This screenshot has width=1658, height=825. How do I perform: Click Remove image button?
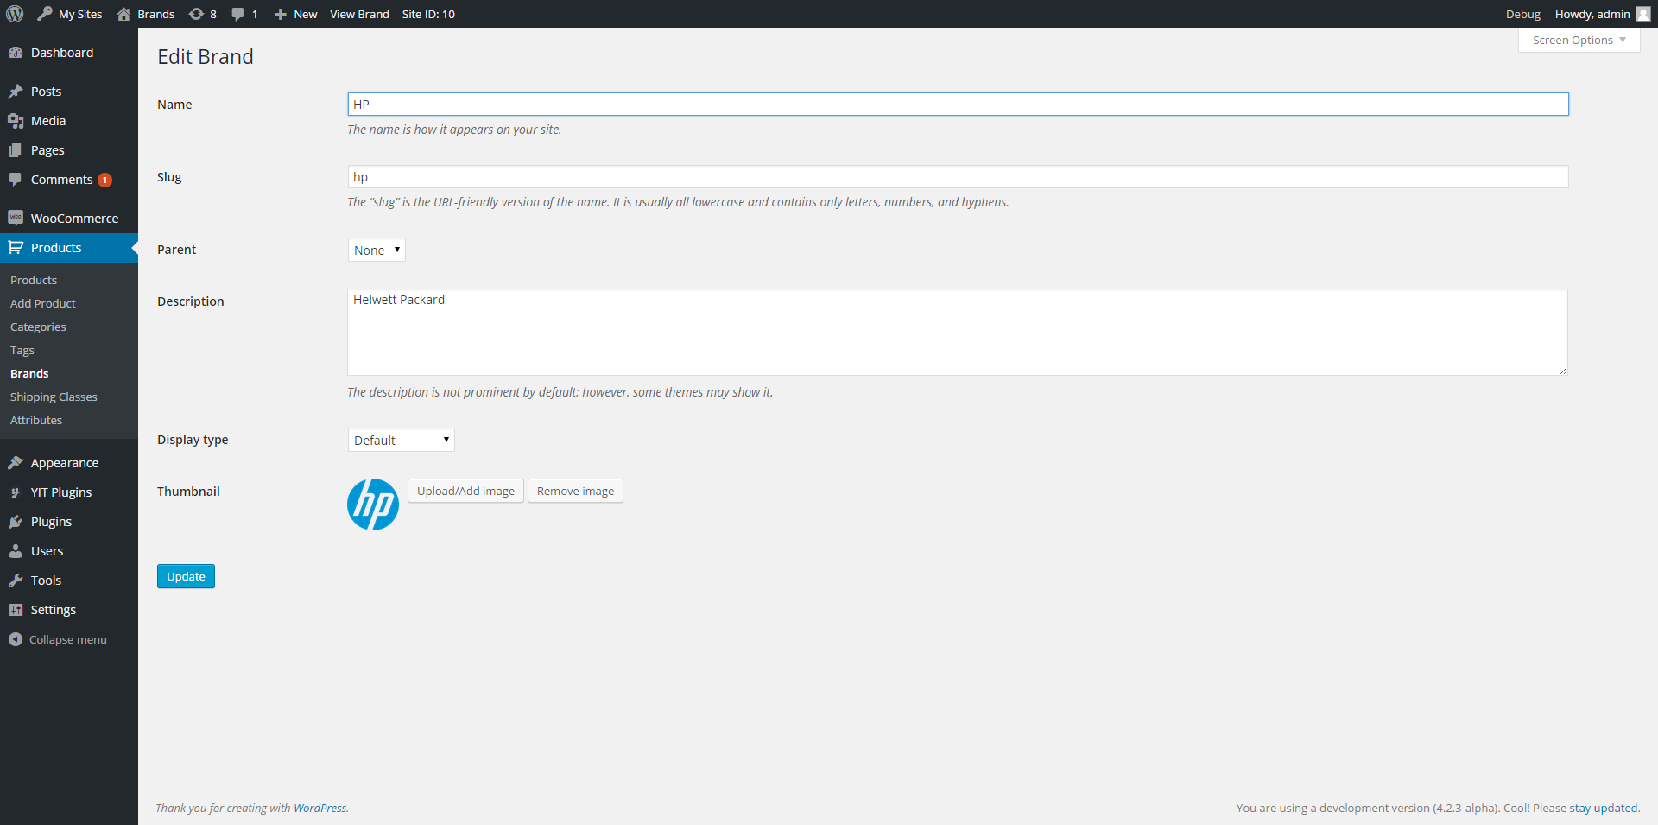575,491
